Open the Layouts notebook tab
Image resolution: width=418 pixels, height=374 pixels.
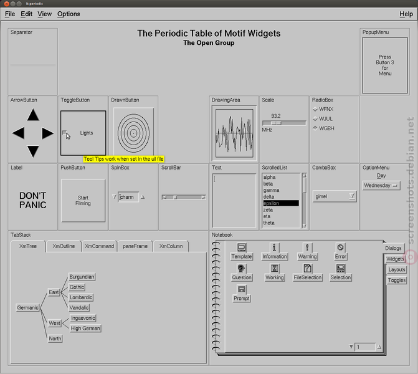(x=397, y=269)
